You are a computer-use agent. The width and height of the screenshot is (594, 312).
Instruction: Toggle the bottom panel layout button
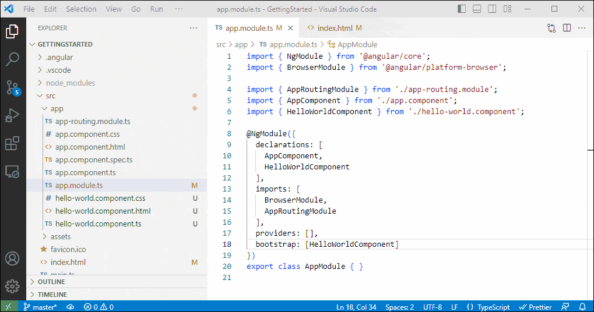click(477, 9)
